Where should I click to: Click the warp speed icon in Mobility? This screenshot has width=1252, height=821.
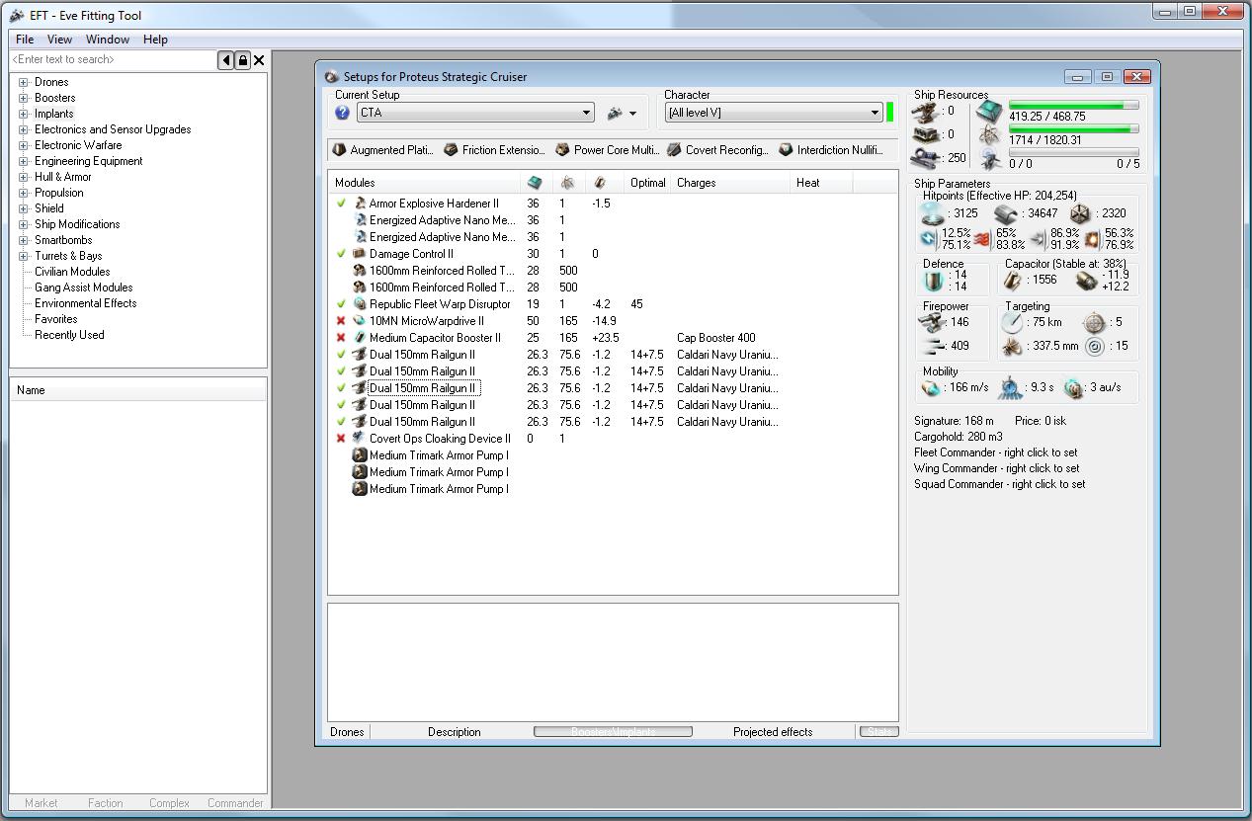click(x=1074, y=388)
